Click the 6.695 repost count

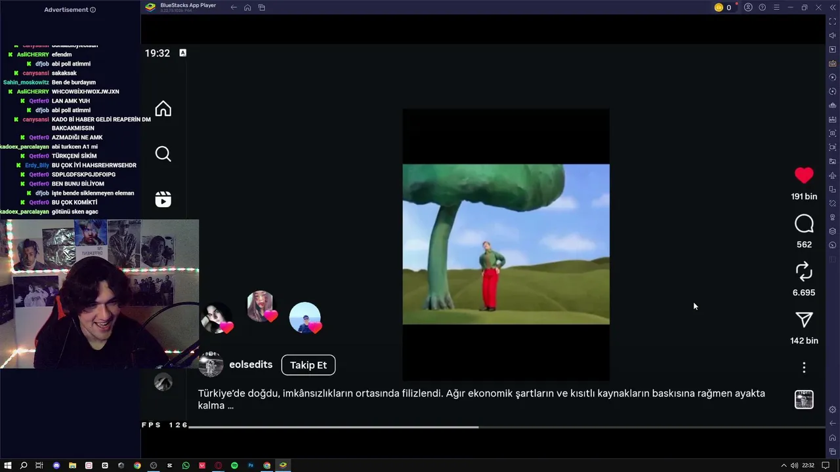[804, 293]
